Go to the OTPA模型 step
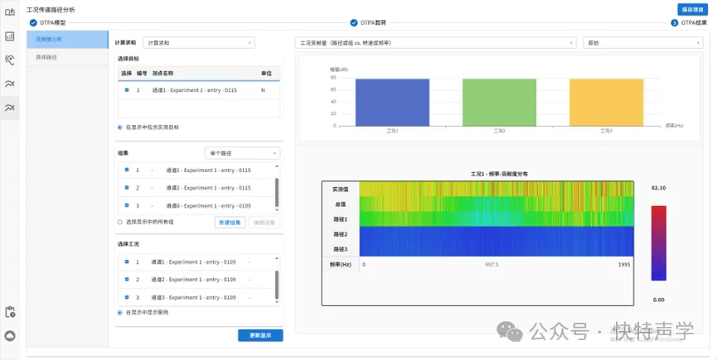The width and height of the screenshot is (717, 360). pos(52,23)
